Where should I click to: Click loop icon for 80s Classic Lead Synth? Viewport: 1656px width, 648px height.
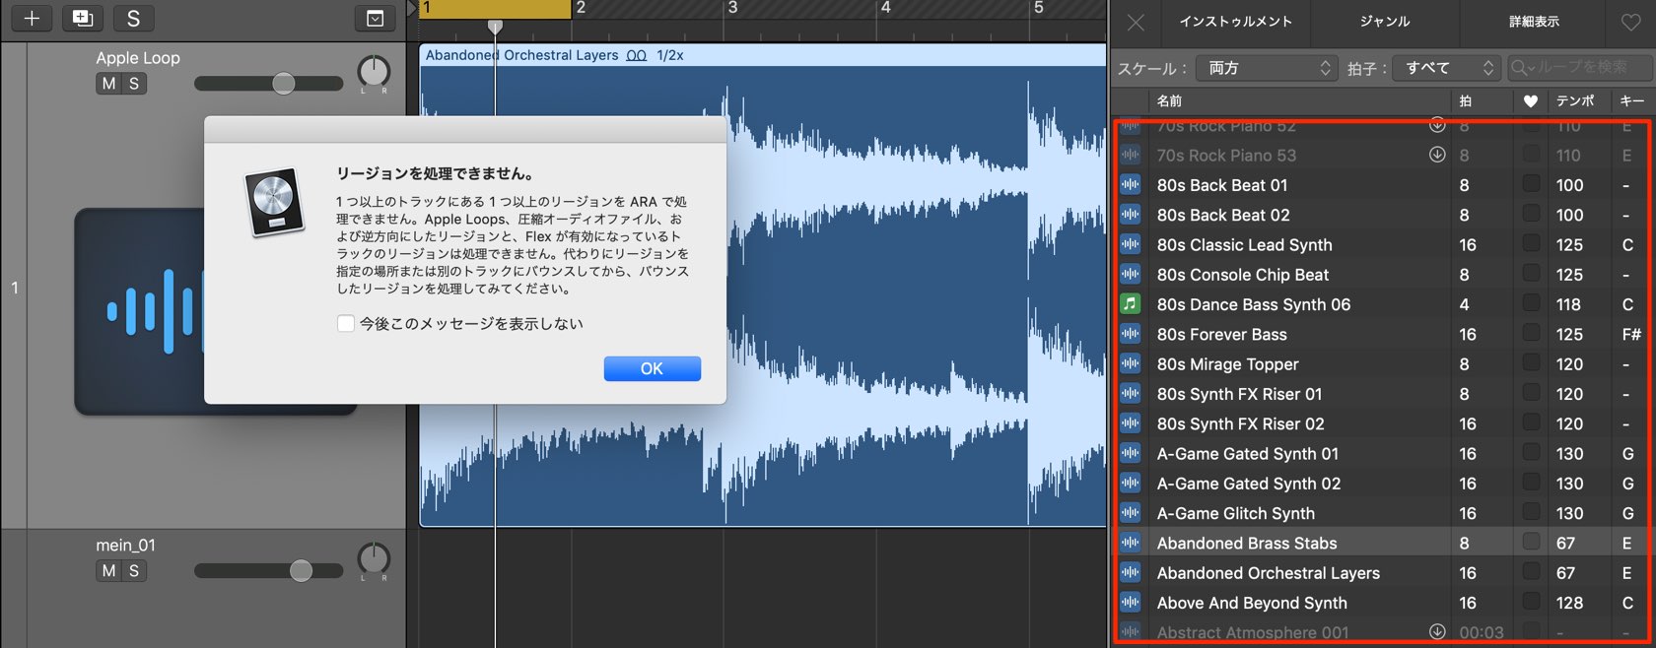[1130, 244]
